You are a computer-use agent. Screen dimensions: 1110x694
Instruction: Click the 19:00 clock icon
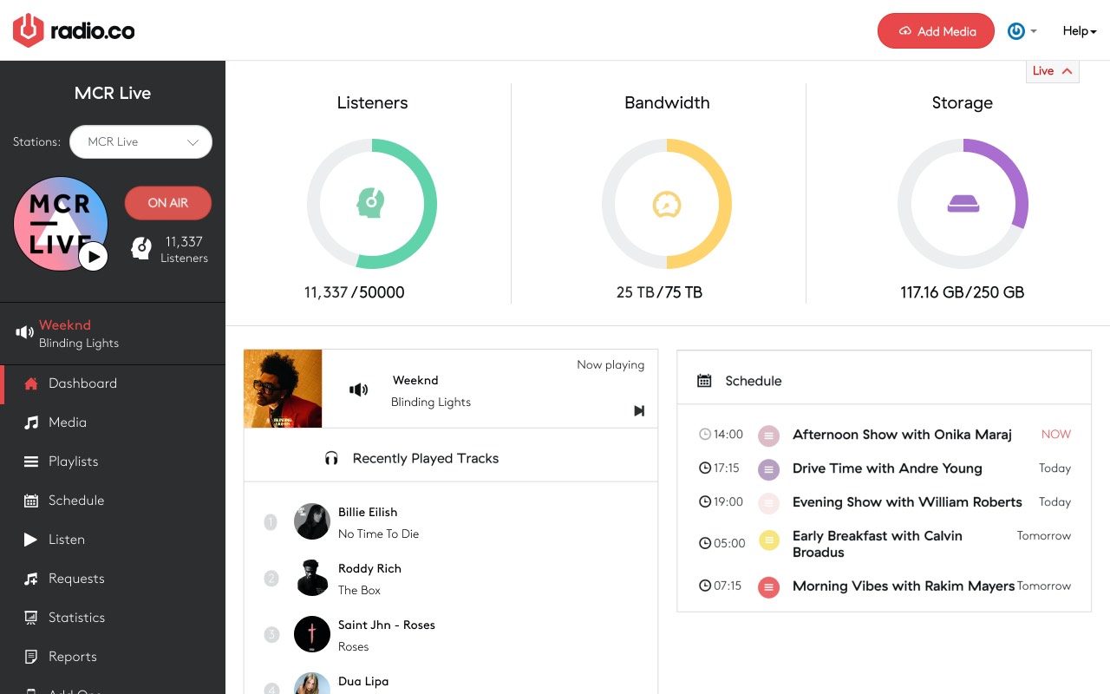coord(705,502)
